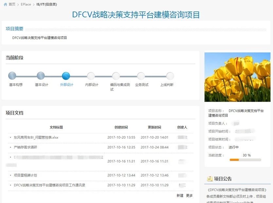
Task: Click the 基本构想 stage circle
Action: [12, 76]
